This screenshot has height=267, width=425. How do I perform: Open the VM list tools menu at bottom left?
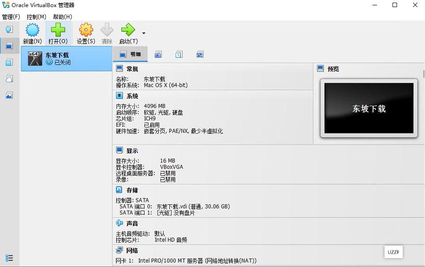tap(9, 258)
